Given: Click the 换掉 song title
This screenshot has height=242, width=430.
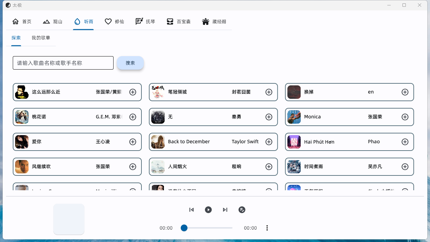Looking at the screenshot, I should (309, 92).
